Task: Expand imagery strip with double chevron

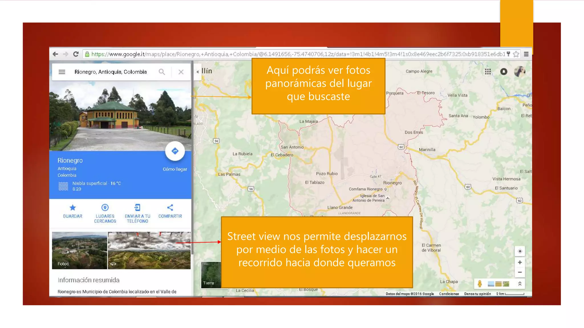Action: pyautogui.click(x=520, y=284)
